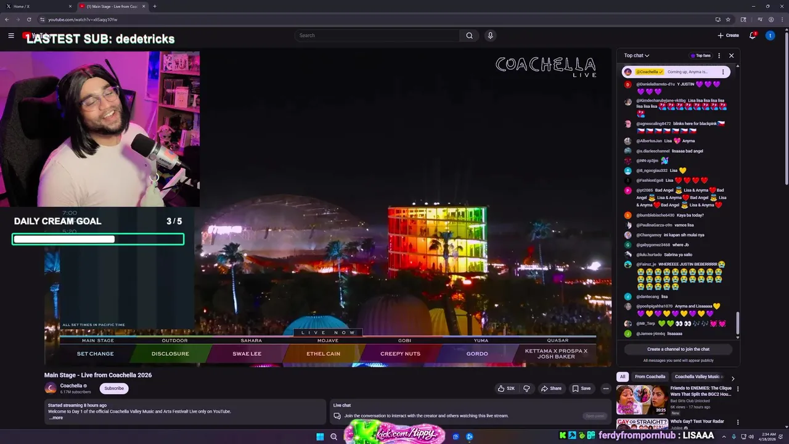Open taskbar volume control
The height and width of the screenshot is (444, 789).
[x=751, y=437]
